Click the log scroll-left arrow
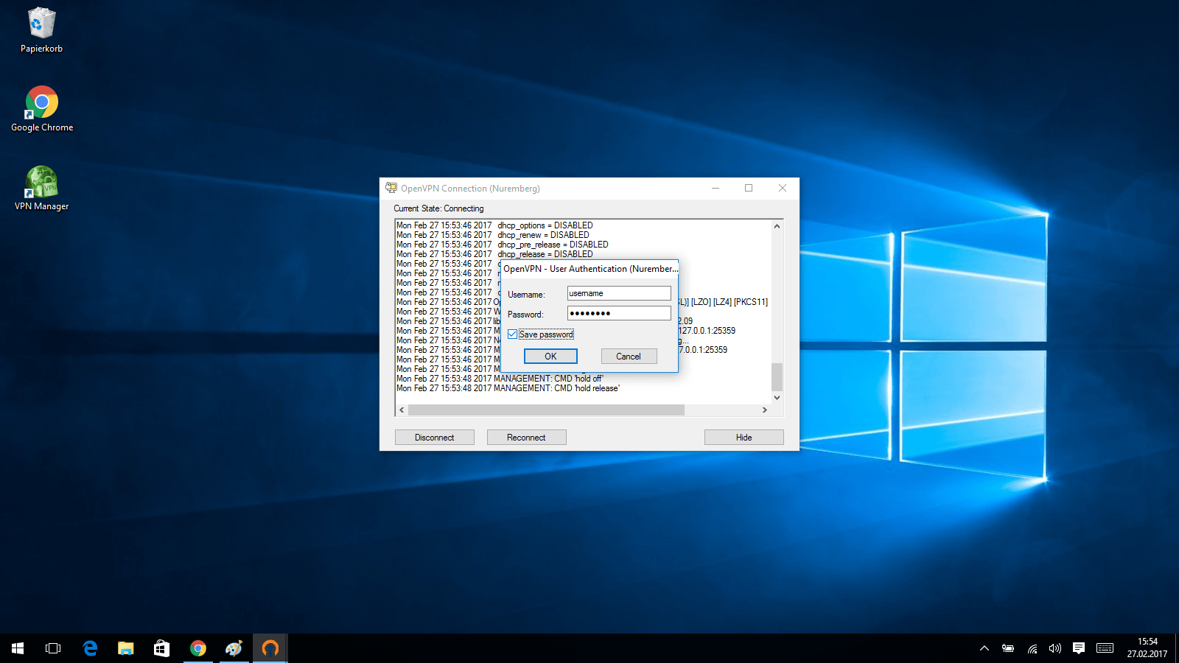 click(x=402, y=410)
